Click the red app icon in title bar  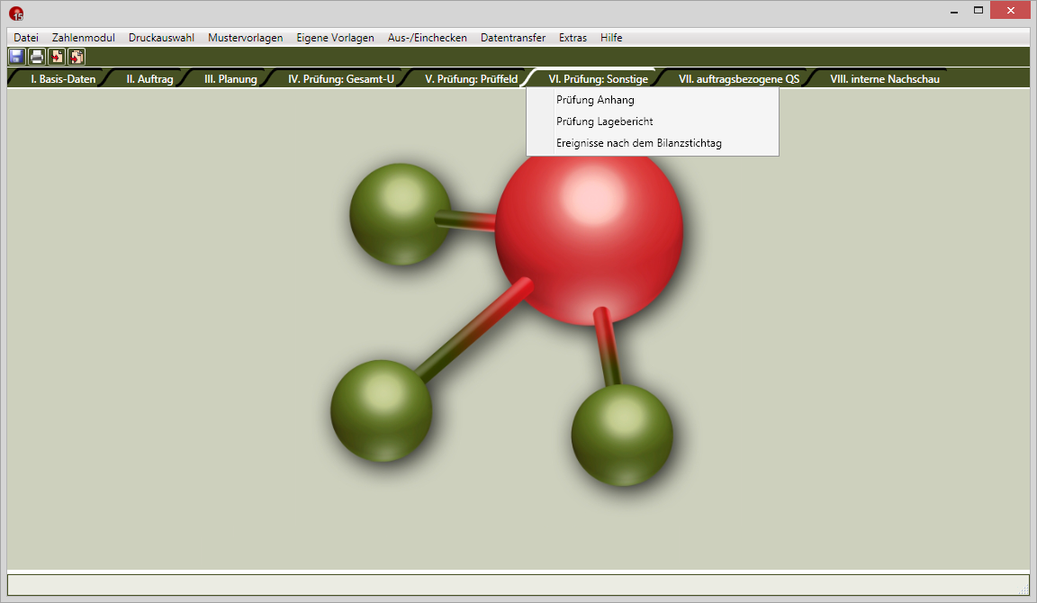(16, 13)
